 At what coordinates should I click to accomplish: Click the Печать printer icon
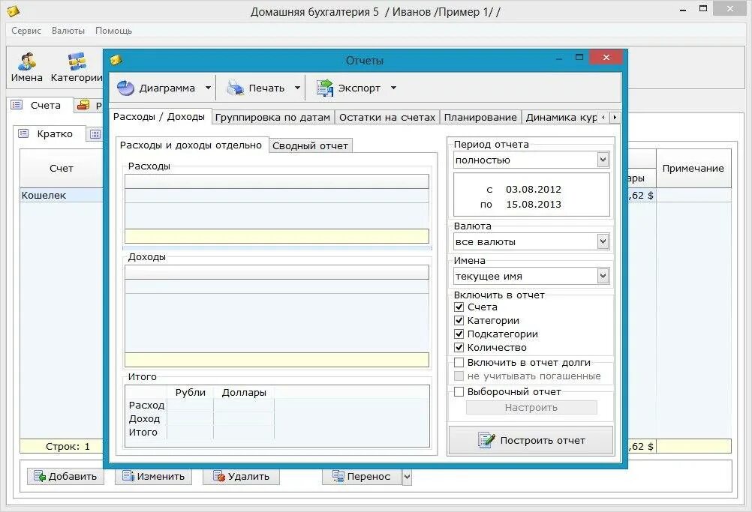(x=235, y=88)
